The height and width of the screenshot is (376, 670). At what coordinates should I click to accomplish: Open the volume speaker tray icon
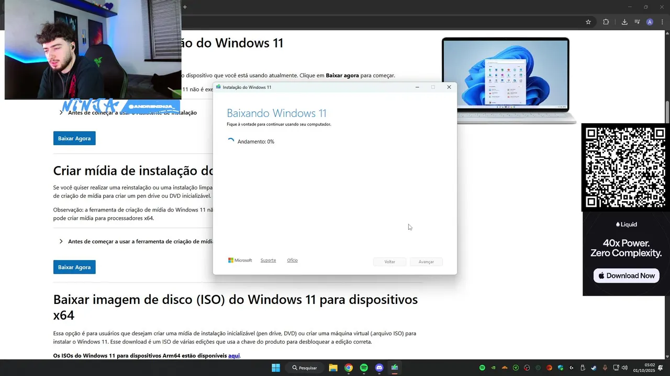[x=624, y=368]
